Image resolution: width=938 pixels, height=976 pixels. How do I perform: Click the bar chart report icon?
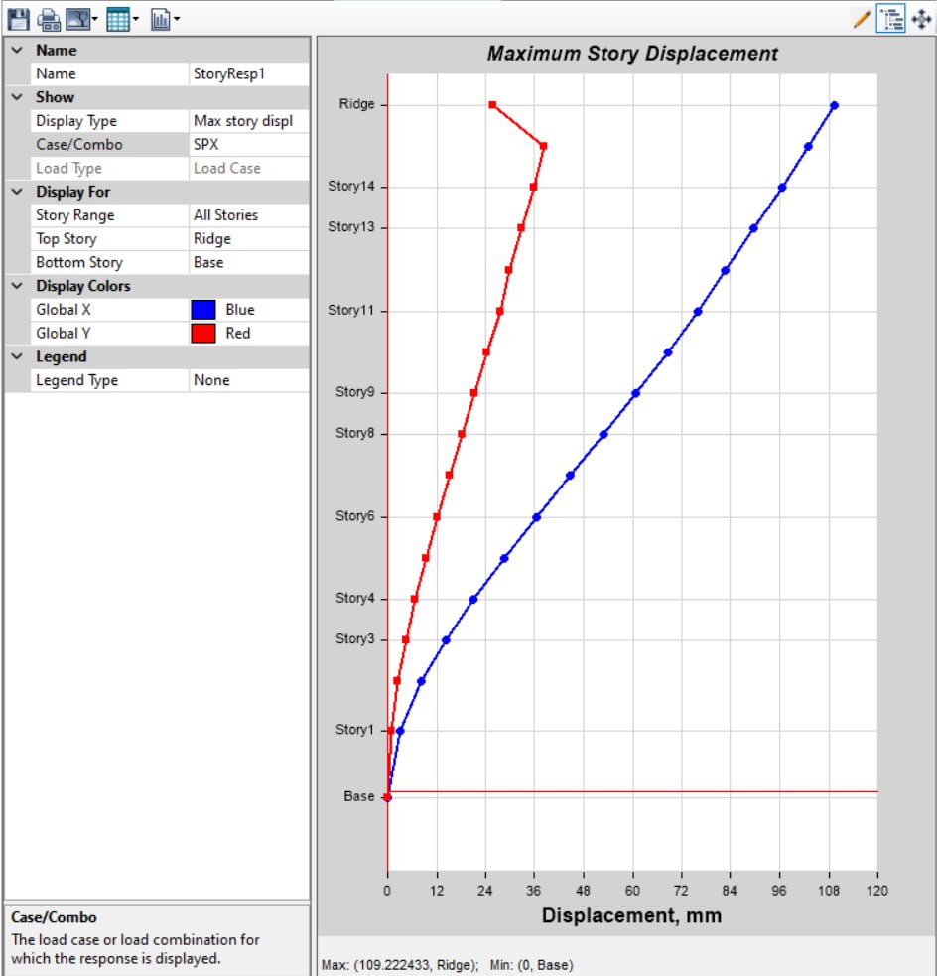click(160, 18)
